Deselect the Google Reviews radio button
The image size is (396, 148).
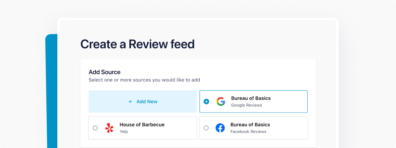coord(206,101)
